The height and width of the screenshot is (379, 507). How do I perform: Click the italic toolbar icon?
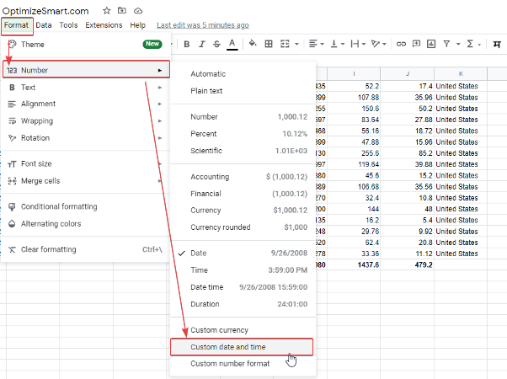(201, 44)
